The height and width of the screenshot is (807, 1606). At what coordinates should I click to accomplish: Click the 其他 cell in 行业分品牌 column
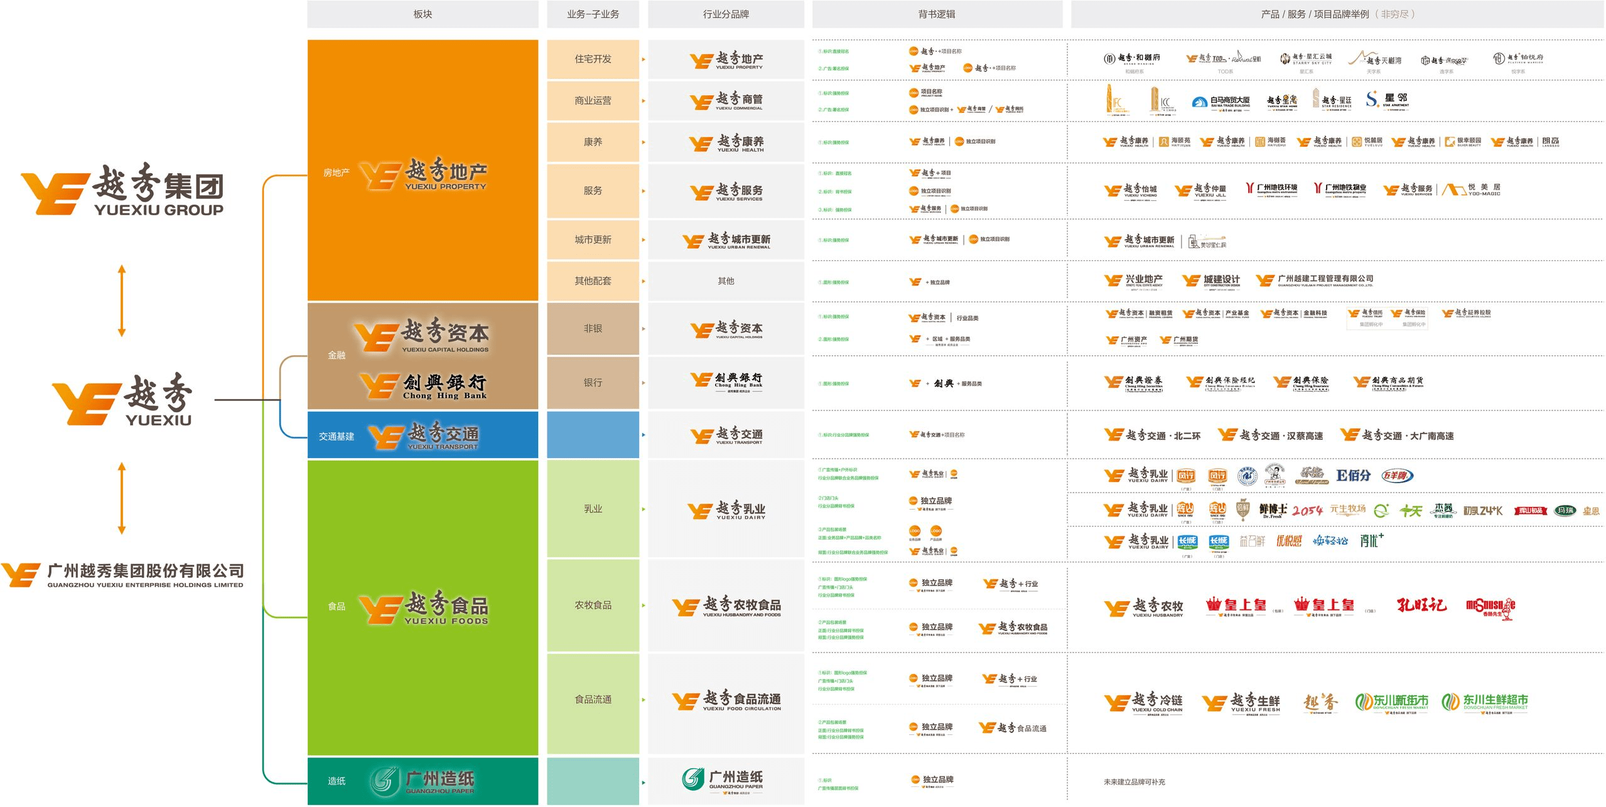(x=726, y=281)
